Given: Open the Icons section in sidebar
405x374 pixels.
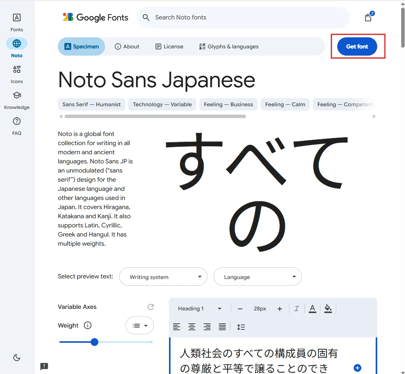Looking at the screenshot, I should tap(16, 74).
